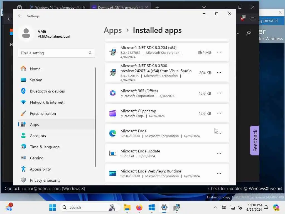Open the browser tab list dropdown arrow

204,7
